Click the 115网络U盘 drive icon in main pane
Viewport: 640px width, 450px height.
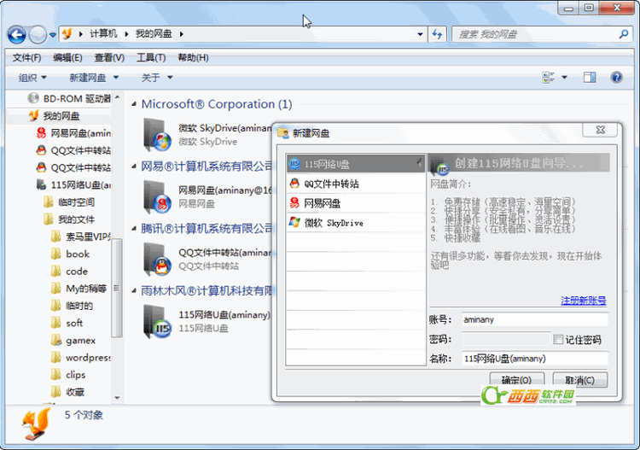[157, 321]
